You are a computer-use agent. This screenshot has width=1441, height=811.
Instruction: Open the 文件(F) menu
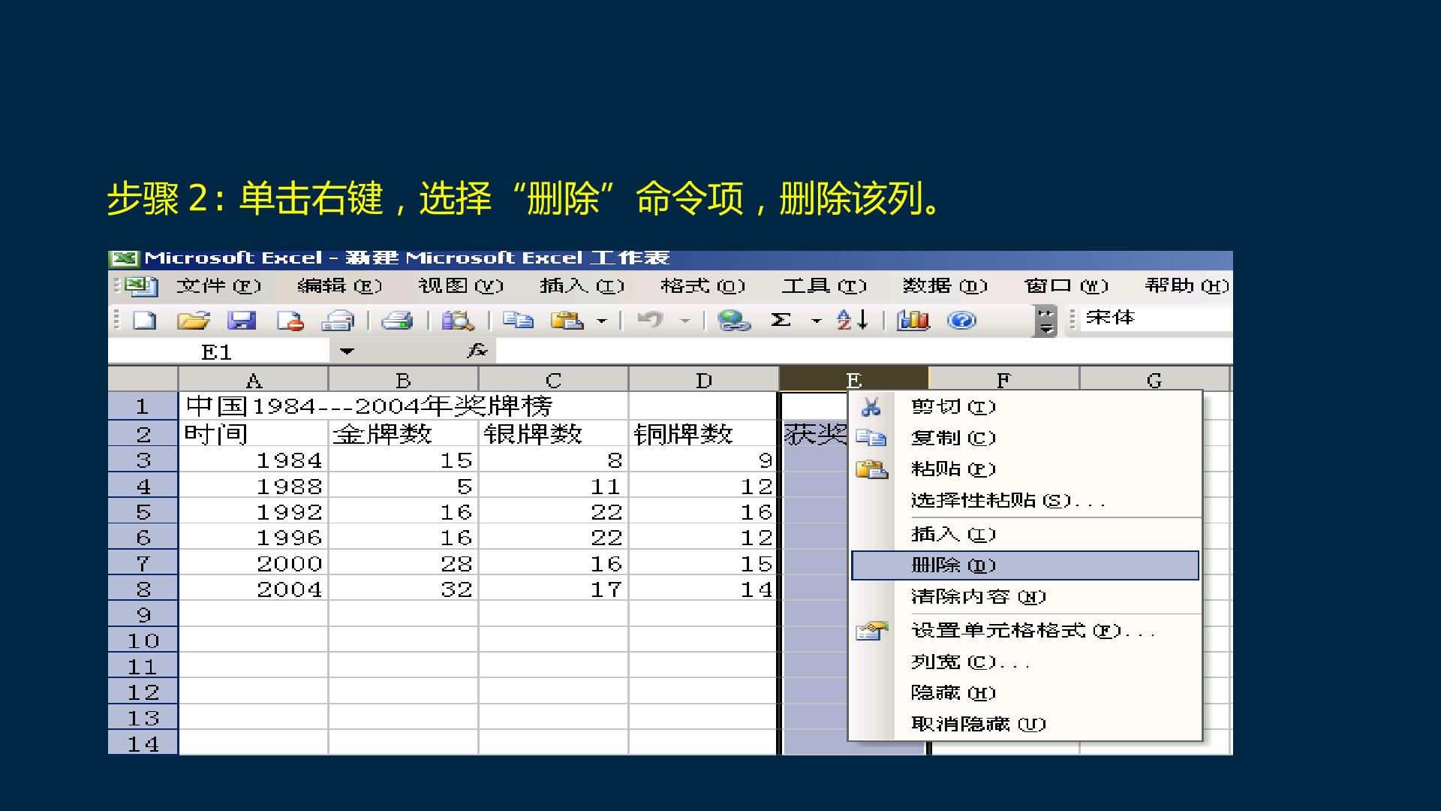click(218, 286)
